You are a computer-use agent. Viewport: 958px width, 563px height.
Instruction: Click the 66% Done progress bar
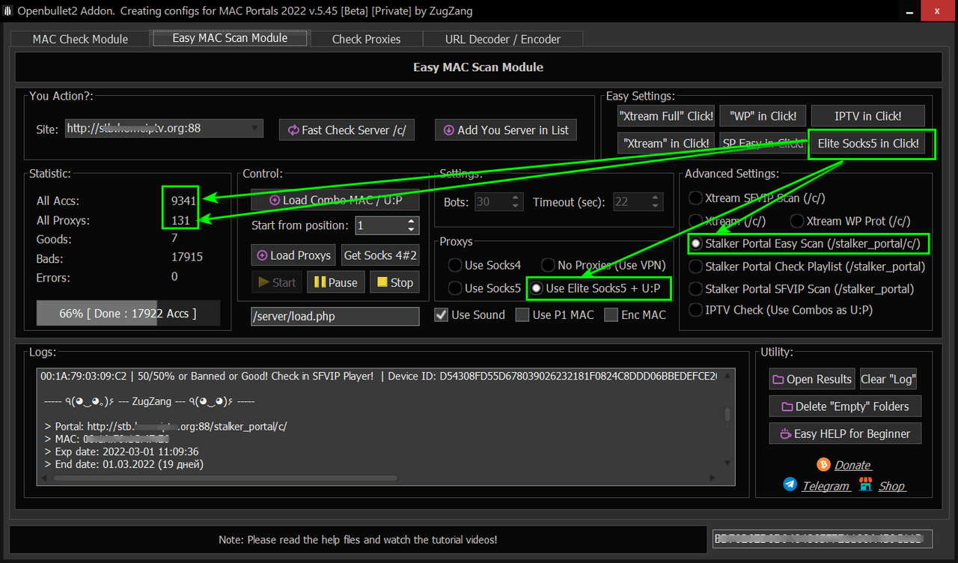pos(128,314)
